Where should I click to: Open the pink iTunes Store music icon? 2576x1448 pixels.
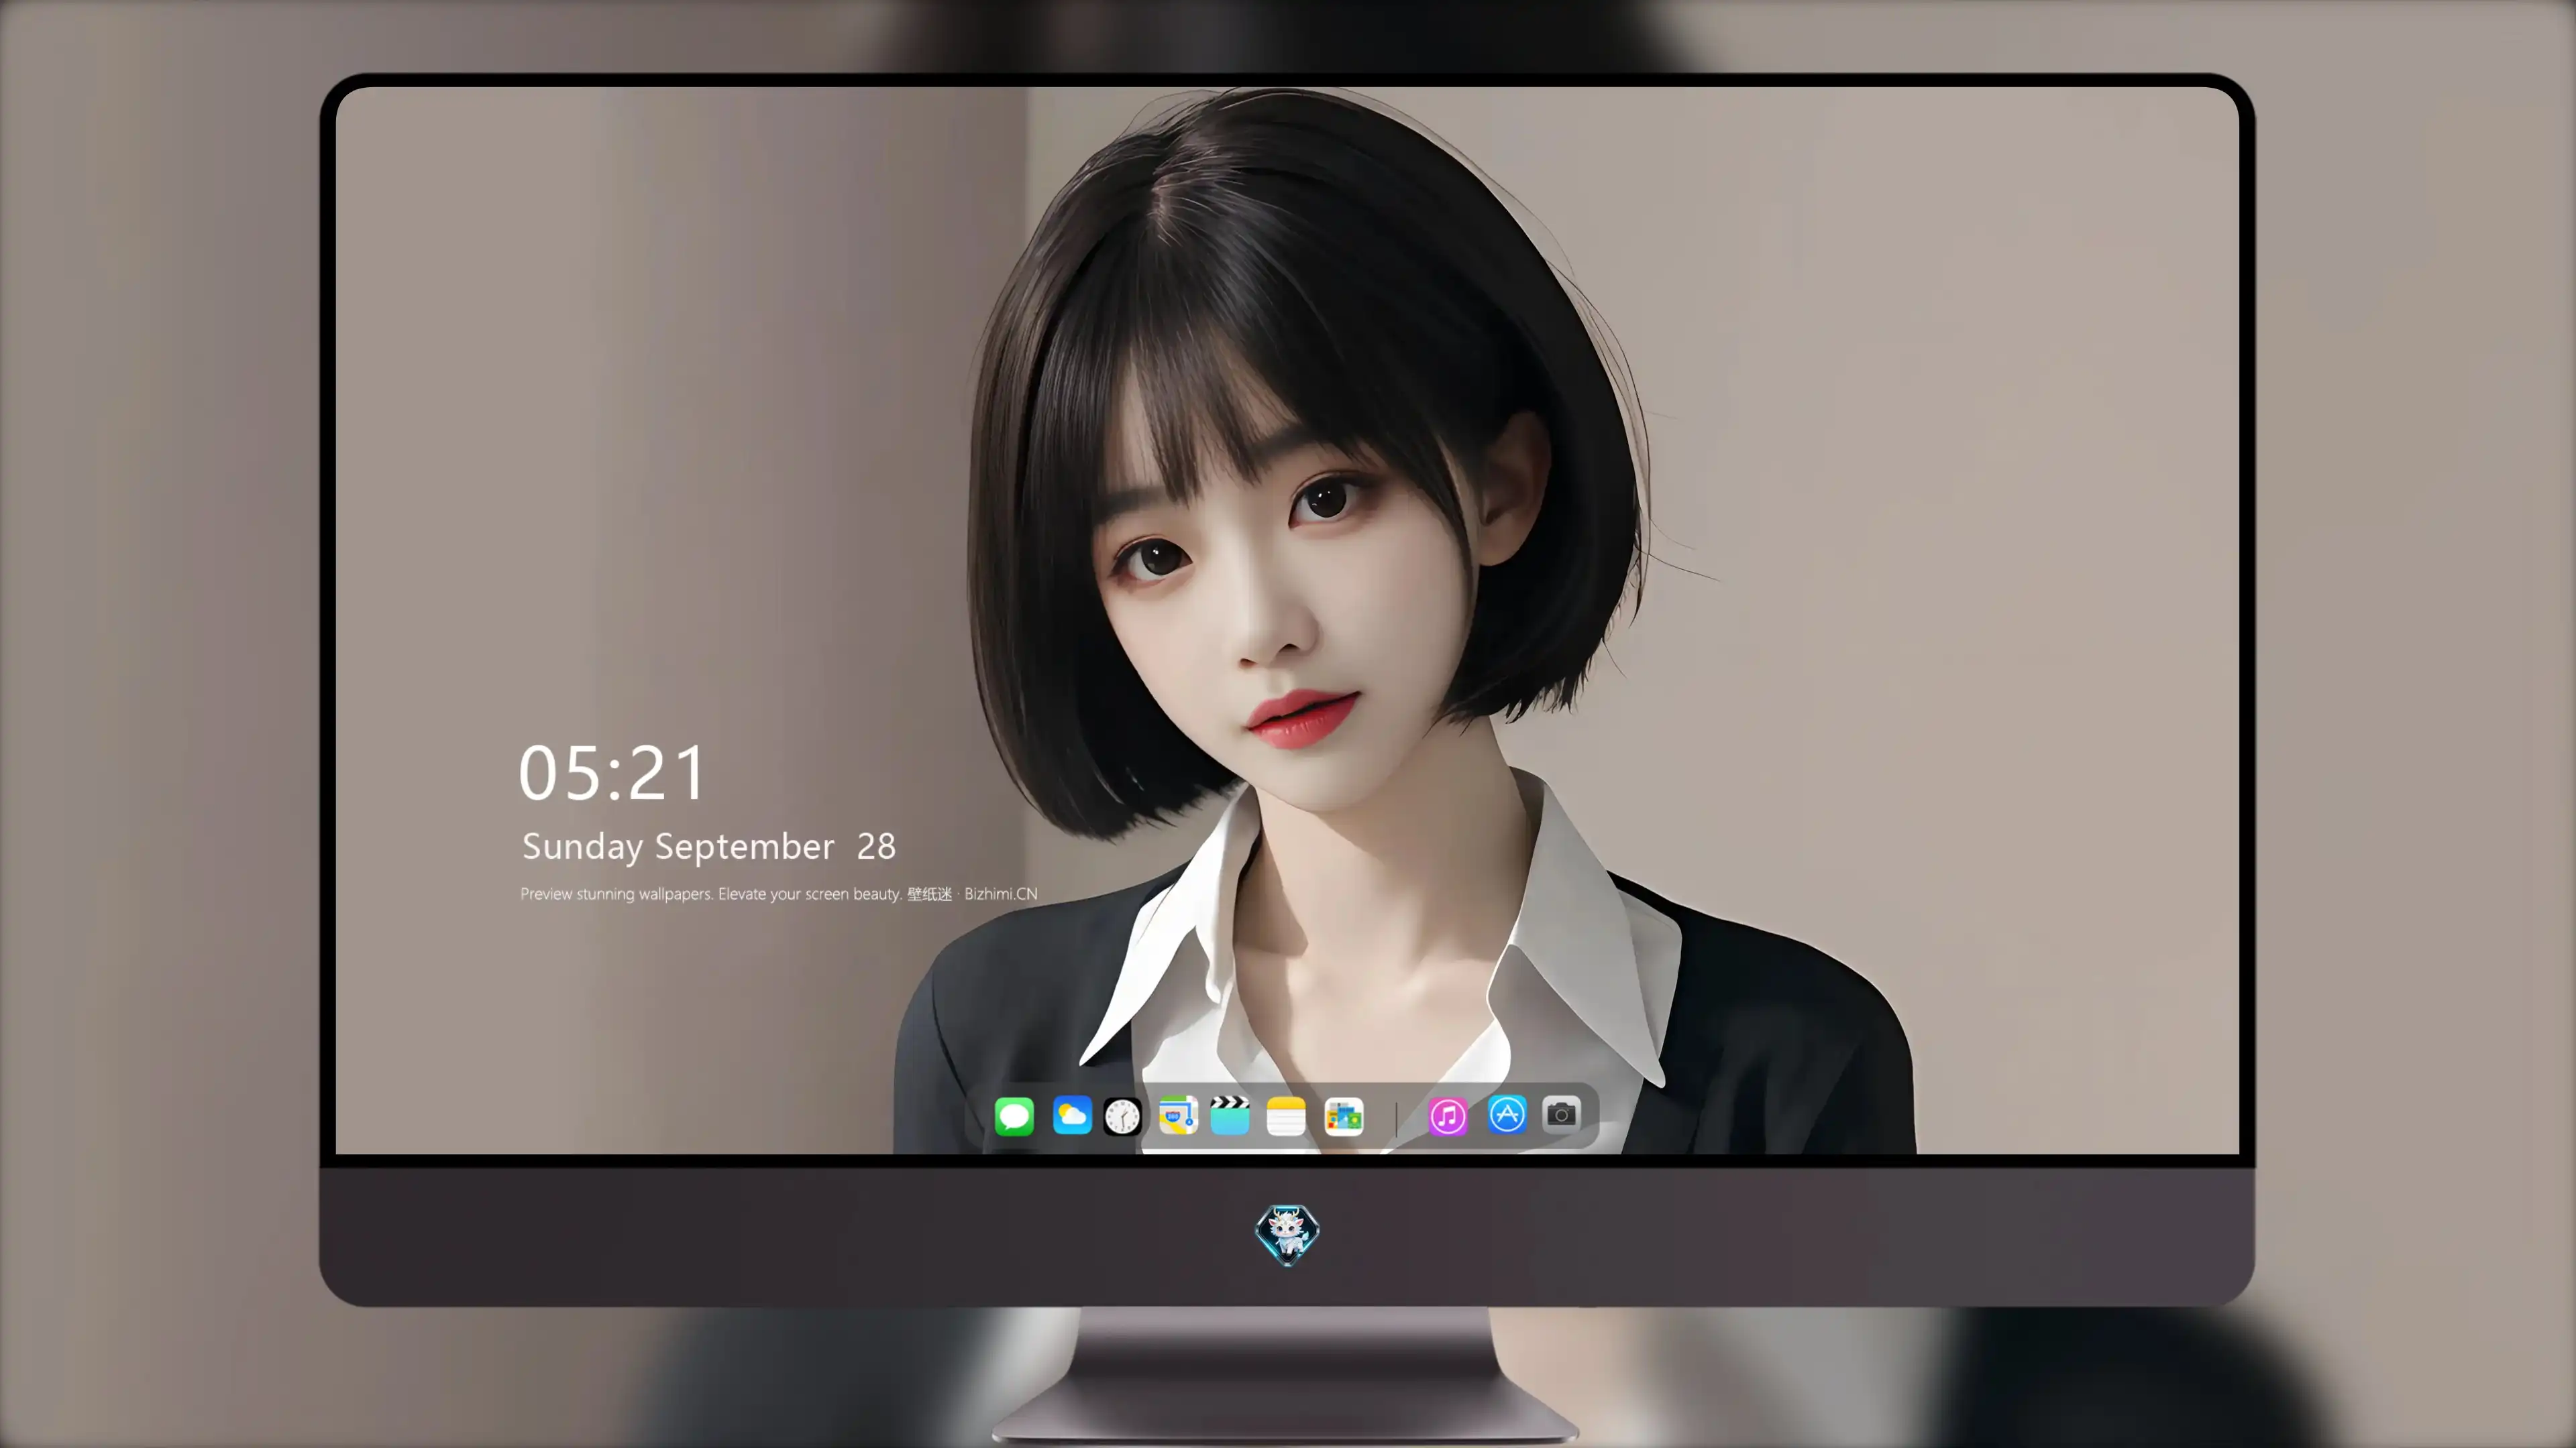click(x=1448, y=1116)
